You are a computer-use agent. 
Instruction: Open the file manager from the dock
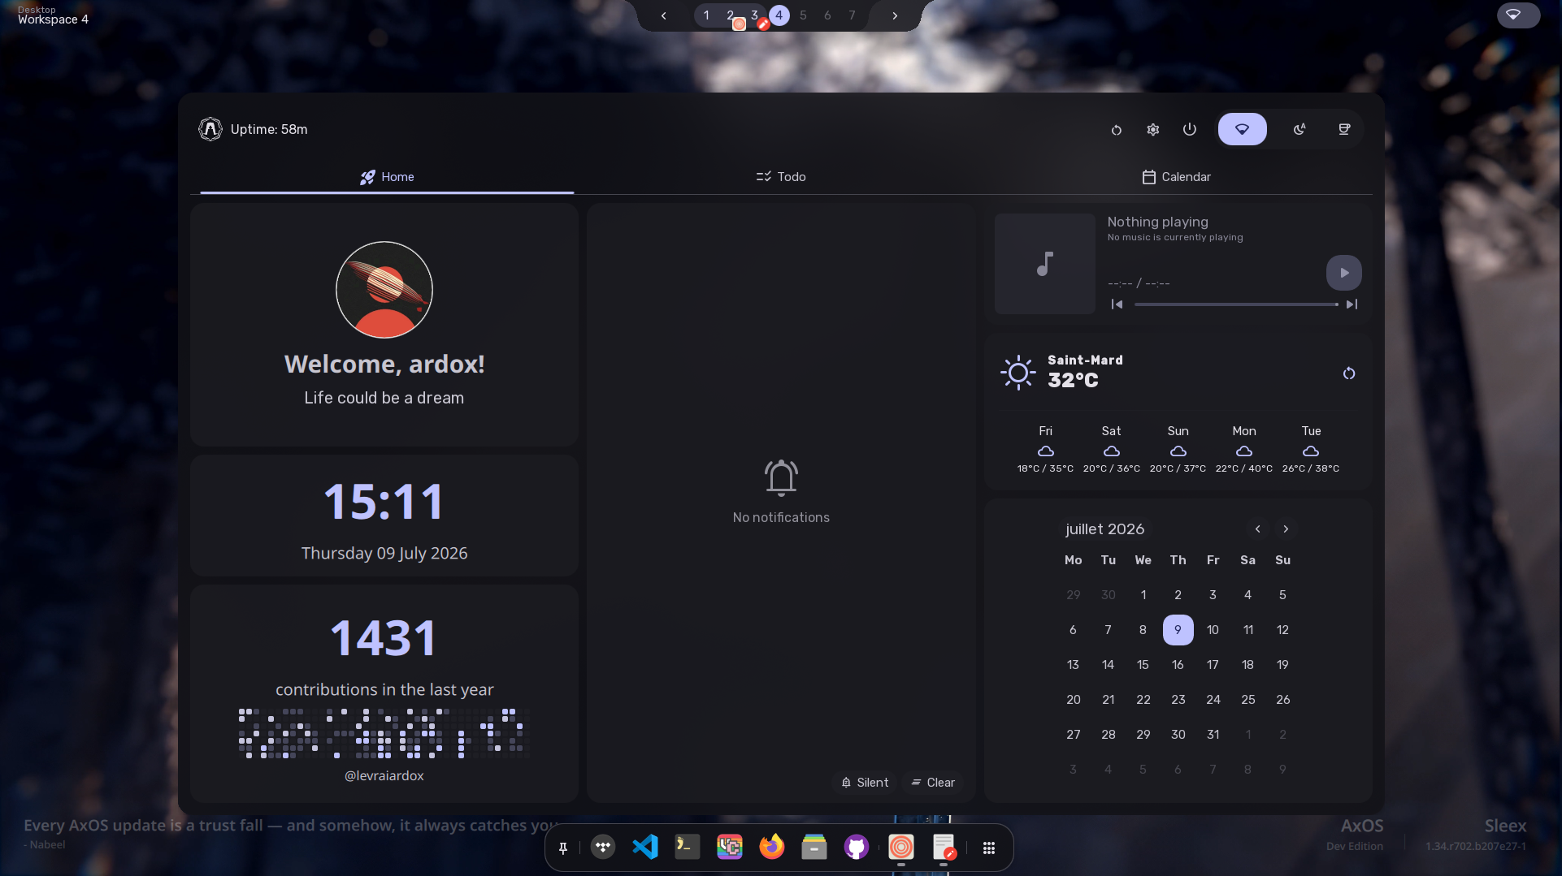814,848
